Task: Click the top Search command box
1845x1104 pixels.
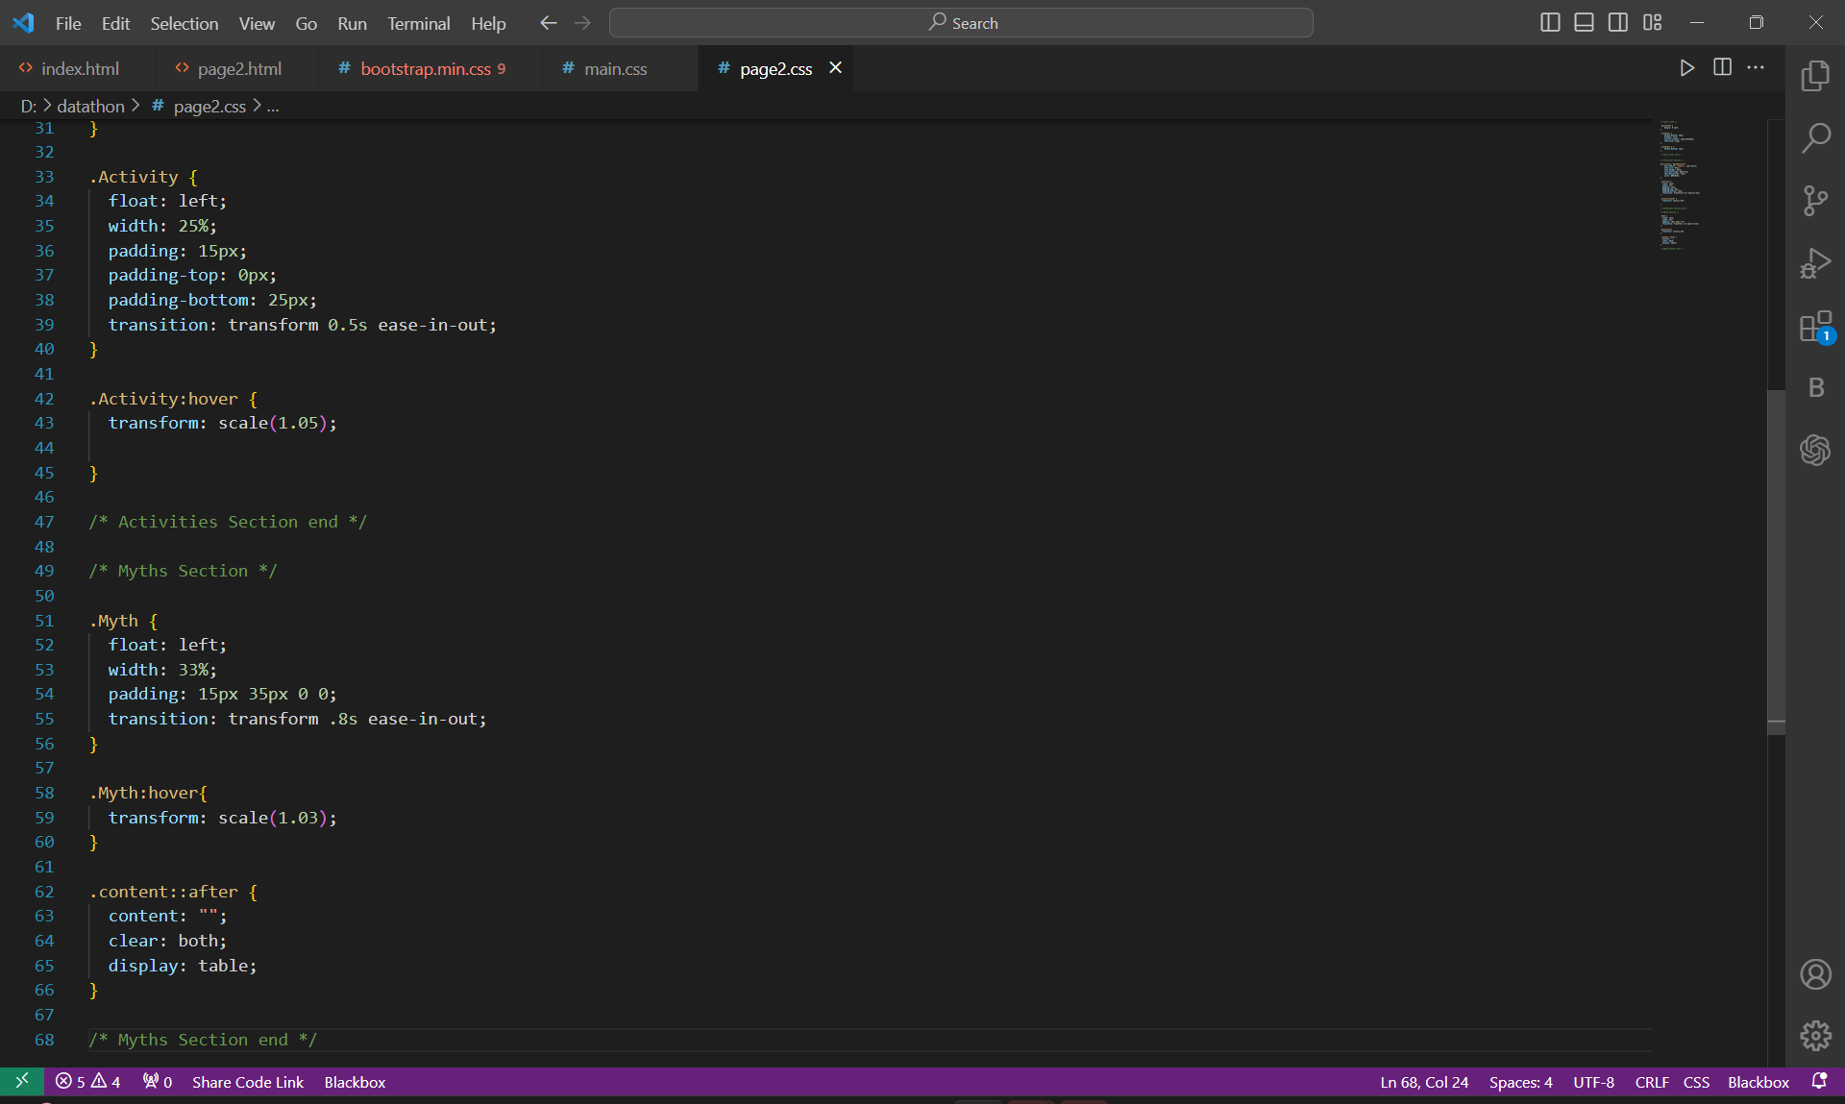Action: (961, 23)
